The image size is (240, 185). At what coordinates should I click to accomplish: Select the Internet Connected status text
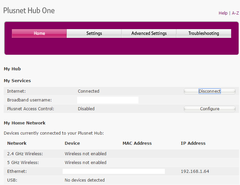tap(88, 91)
